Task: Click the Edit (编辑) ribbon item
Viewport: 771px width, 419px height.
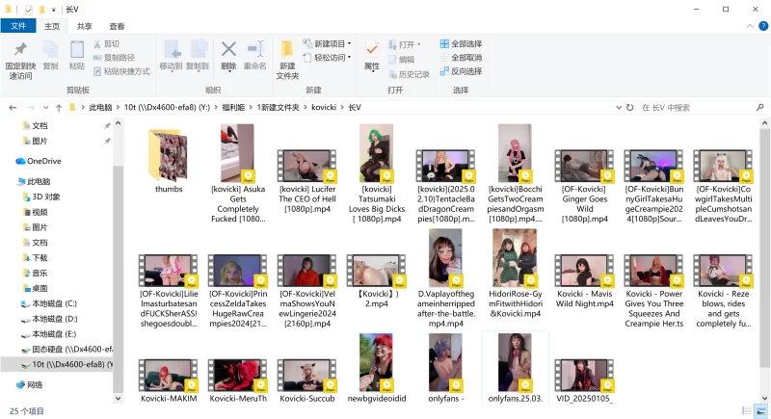Action: point(402,60)
